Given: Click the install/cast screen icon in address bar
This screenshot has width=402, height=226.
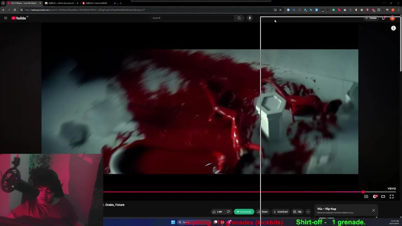Looking at the screenshot, I should 275,10.
